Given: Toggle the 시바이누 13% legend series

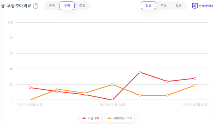Looking at the screenshot, I should [119, 118].
